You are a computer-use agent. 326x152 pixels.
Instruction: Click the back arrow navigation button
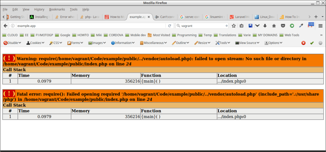(6, 26)
